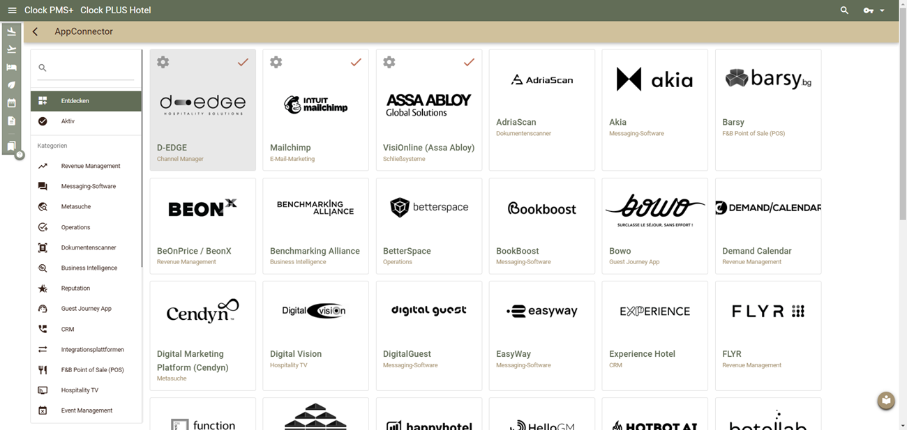The width and height of the screenshot is (907, 430).
Task: Filter by Messaging-Software category
Action: 86,186
